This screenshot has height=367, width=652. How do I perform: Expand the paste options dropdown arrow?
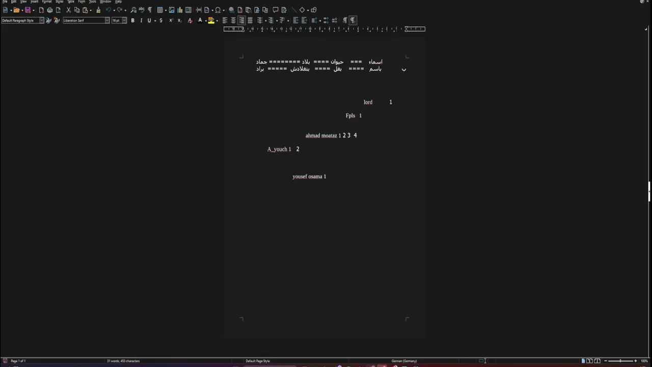coord(91,10)
